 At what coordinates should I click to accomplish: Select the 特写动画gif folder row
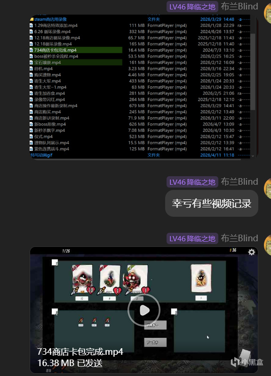(x=140, y=155)
